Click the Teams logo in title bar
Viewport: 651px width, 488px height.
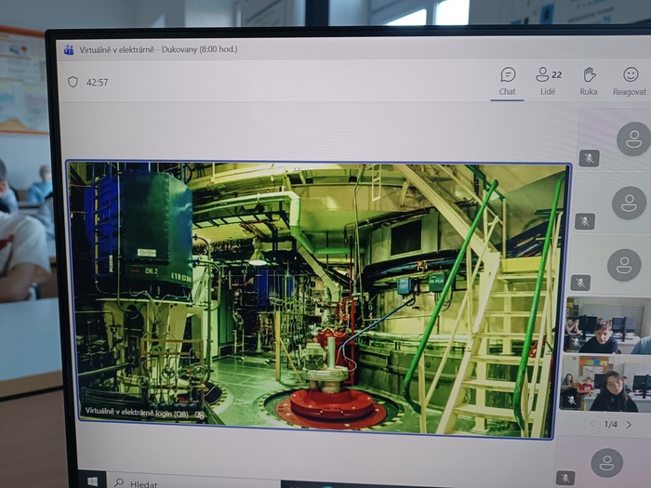[x=68, y=50]
